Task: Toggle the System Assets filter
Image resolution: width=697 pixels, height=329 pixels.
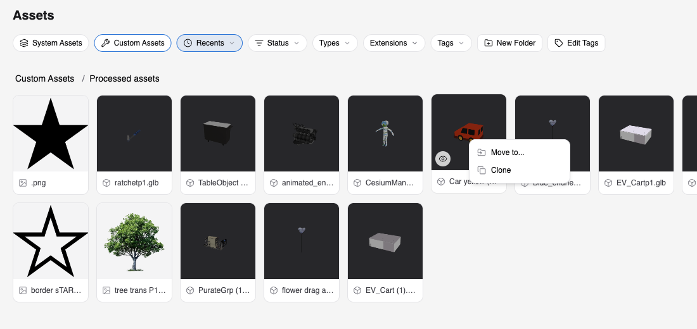Action: 51,43
